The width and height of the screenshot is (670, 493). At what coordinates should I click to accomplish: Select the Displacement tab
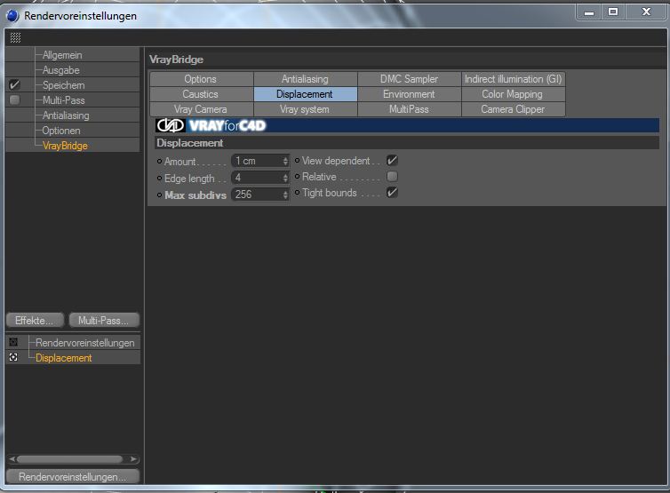[305, 94]
